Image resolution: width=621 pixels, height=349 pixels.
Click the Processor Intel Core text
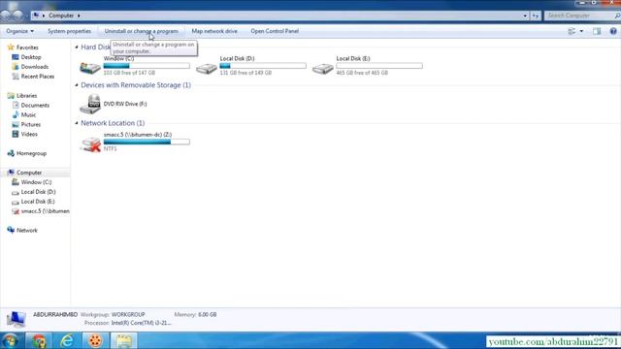coord(127,323)
